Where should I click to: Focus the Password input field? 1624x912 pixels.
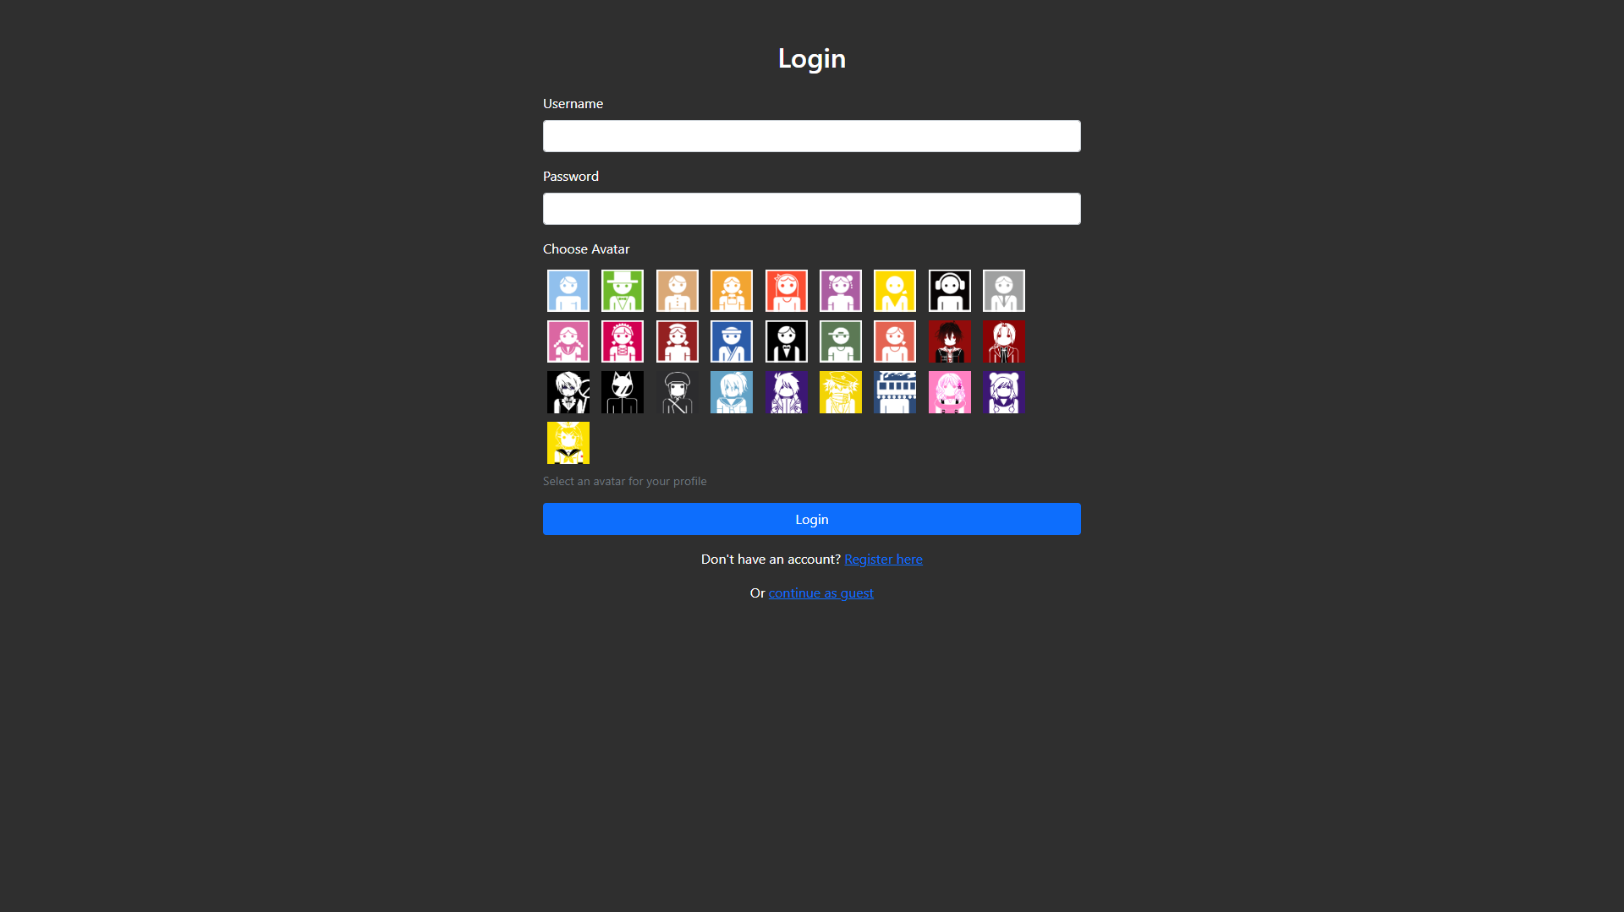pyautogui.click(x=811, y=209)
